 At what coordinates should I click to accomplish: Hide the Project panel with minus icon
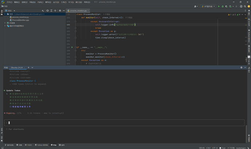(x=64, y=11)
